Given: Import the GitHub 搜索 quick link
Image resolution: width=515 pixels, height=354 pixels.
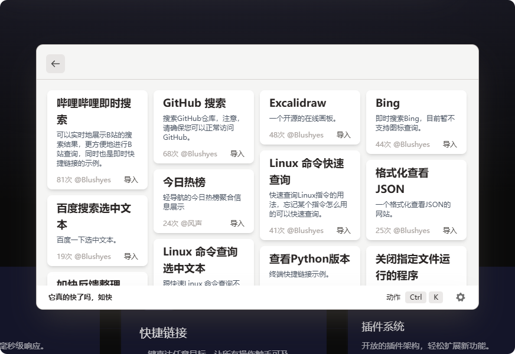Looking at the screenshot, I should click(x=237, y=154).
